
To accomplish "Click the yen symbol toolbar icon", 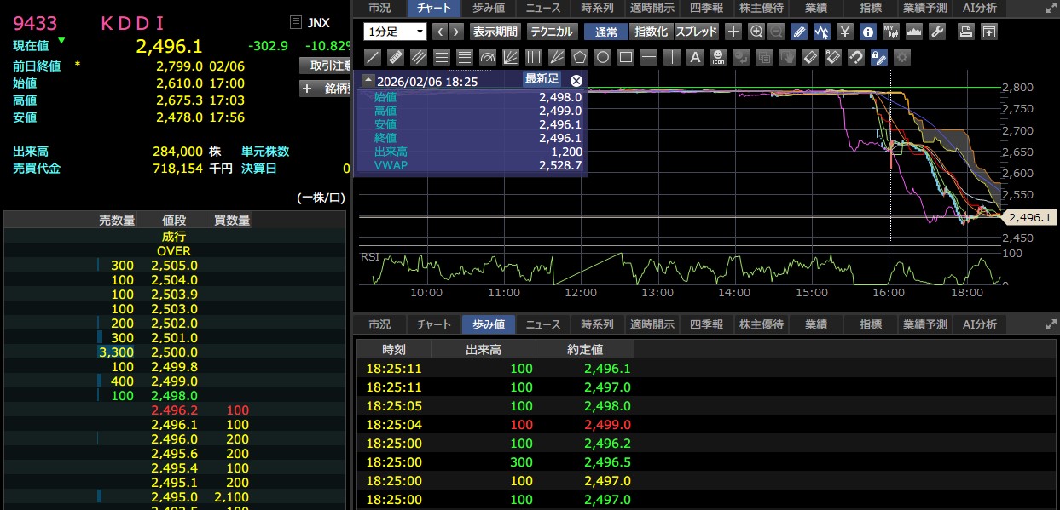I will click(x=844, y=32).
